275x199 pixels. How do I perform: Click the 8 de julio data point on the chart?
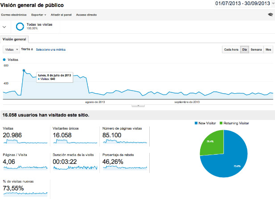[24, 71]
